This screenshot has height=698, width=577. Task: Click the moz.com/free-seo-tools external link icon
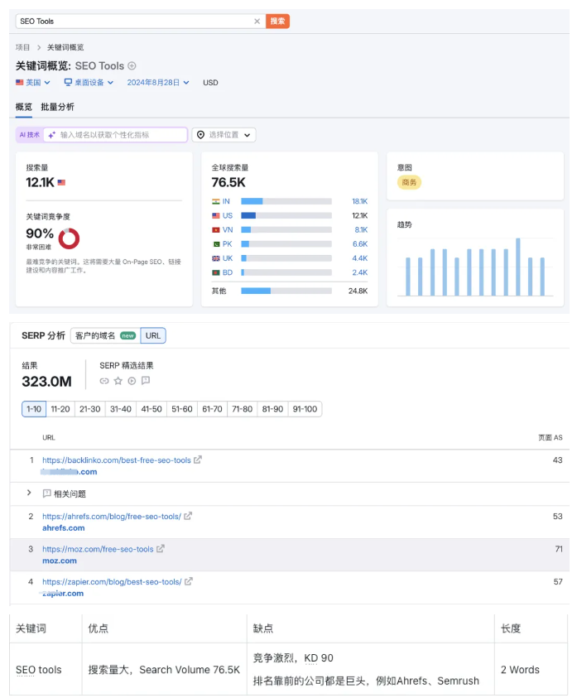point(161,549)
